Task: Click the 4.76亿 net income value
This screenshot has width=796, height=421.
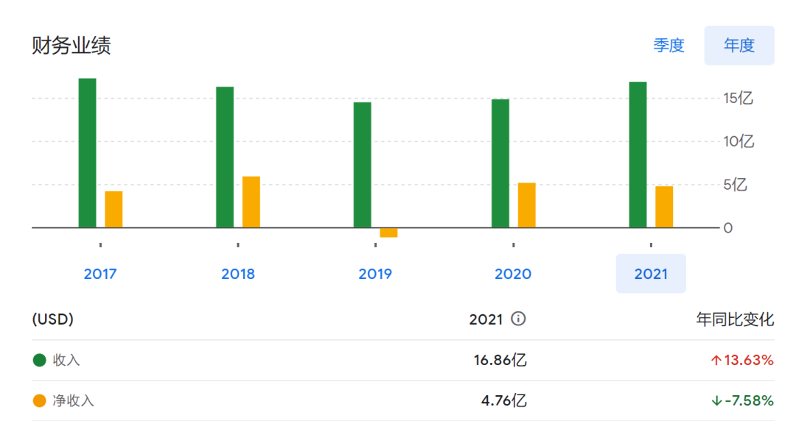Action: [x=503, y=400]
